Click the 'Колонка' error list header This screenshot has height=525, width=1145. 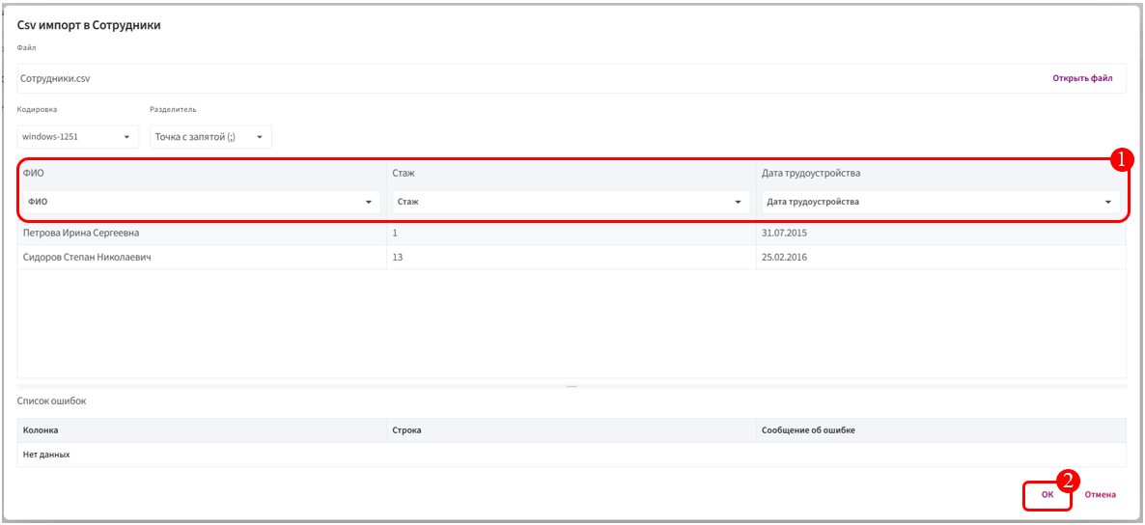[202, 430]
